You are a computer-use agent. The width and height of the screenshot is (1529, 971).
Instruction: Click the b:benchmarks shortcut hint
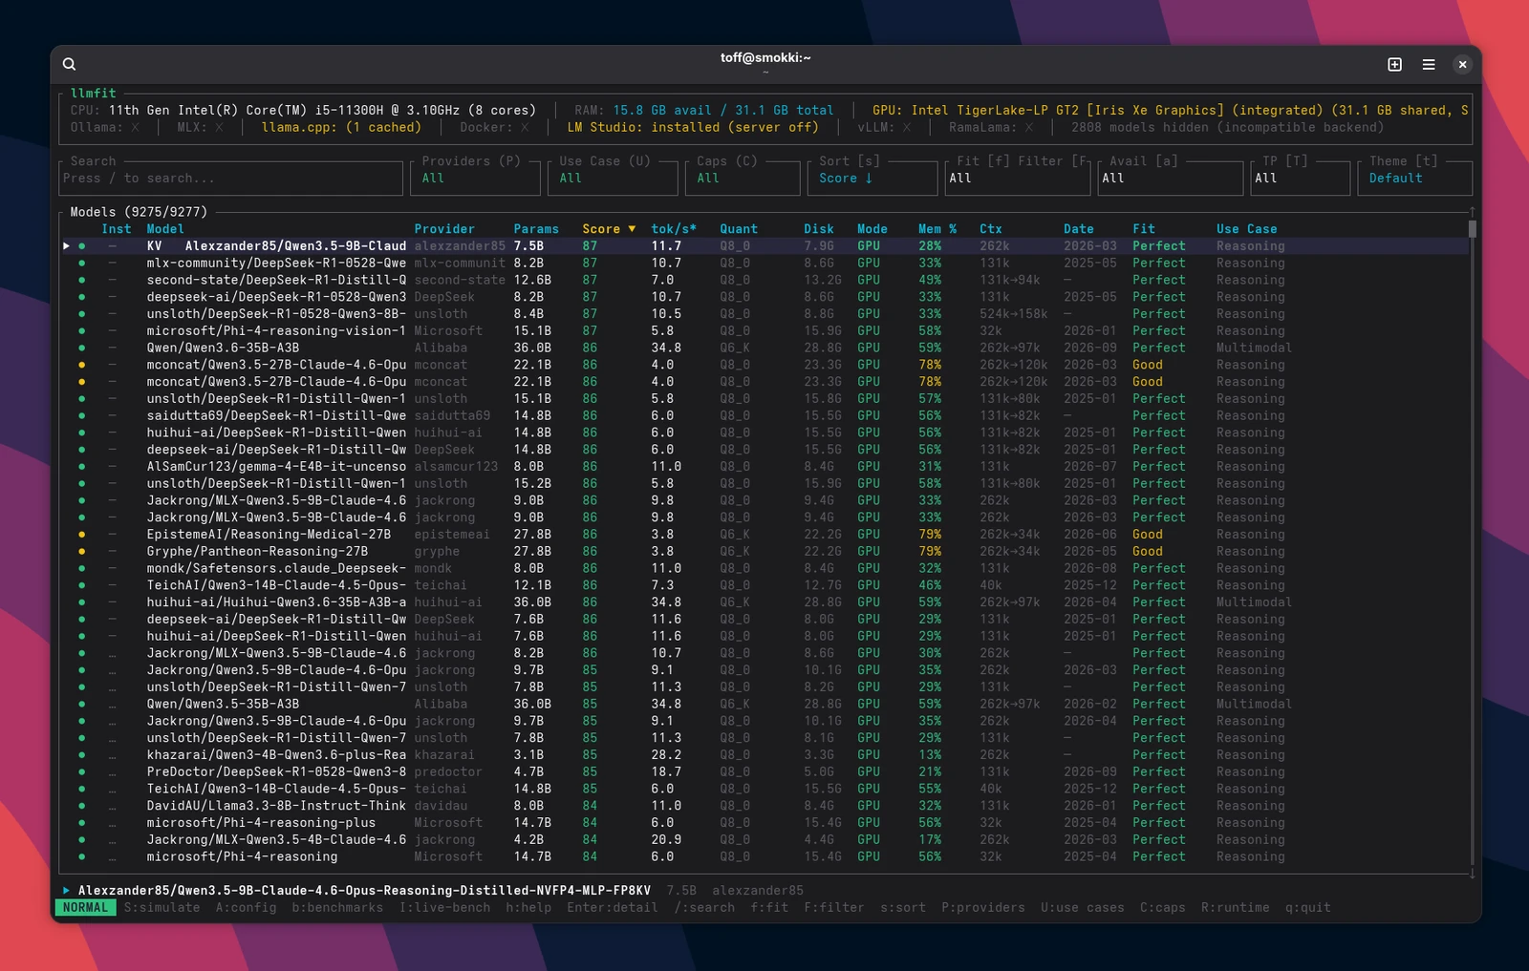pyautogui.click(x=337, y=908)
